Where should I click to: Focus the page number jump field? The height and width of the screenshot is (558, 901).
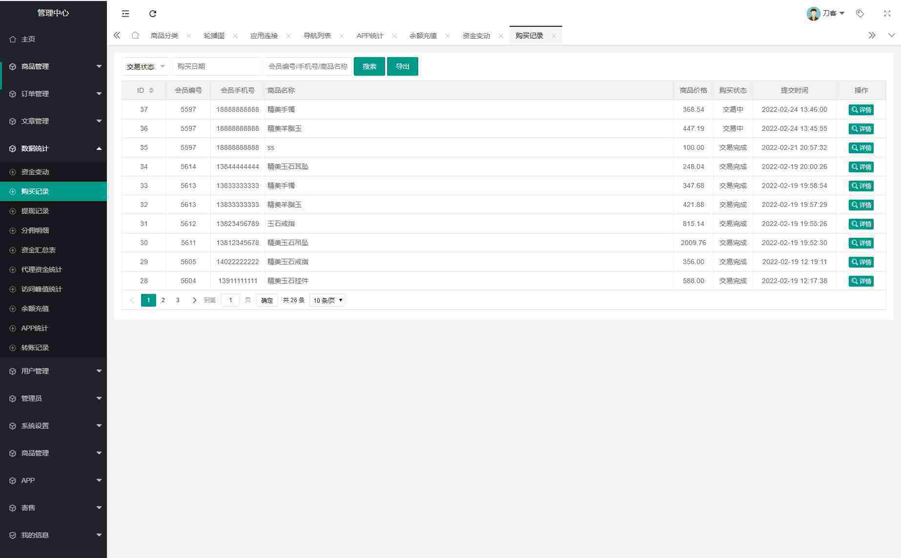[230, 300]
